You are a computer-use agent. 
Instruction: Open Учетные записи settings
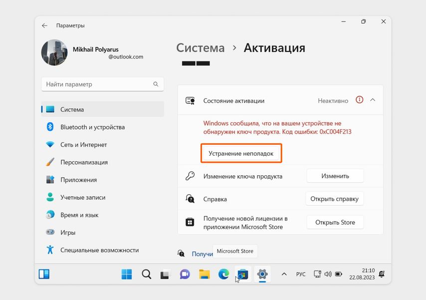(102, 198)
